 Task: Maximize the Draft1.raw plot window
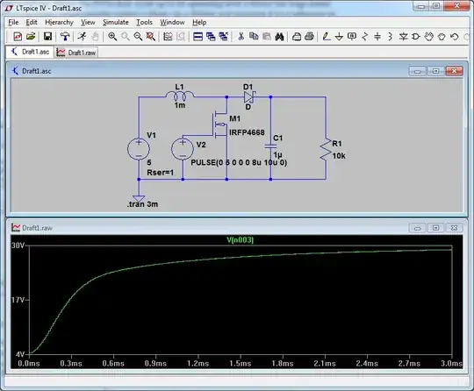point(435,228)
